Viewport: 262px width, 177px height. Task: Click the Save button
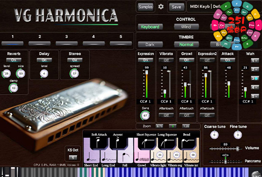[176, 7]
